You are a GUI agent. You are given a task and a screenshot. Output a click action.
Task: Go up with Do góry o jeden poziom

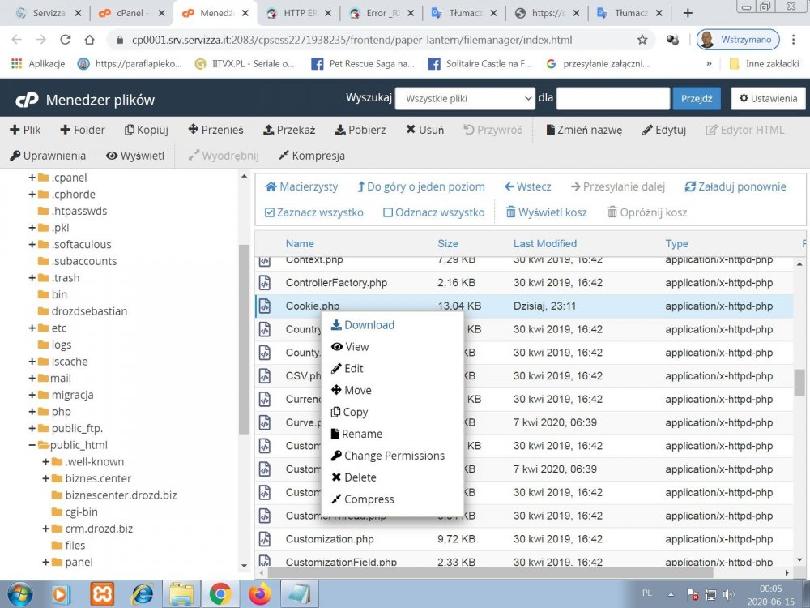pos(421,186)
